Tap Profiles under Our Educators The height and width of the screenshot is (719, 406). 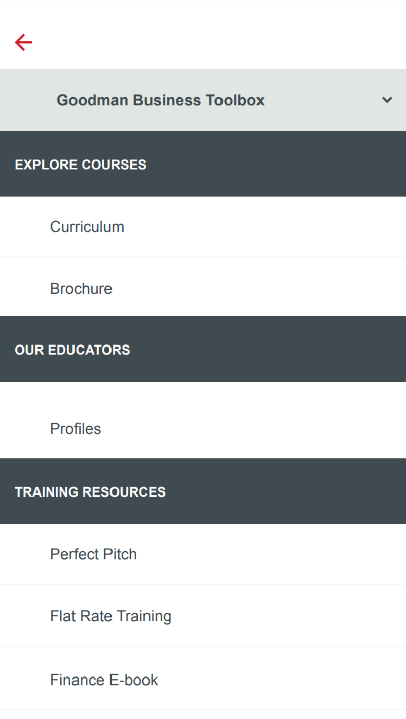point(75,428)
